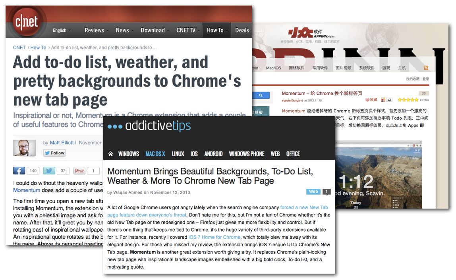Click the Appinn site logo
Viewport: 456px width, 280px height.
pyautogui.click(x=311, y=33)
